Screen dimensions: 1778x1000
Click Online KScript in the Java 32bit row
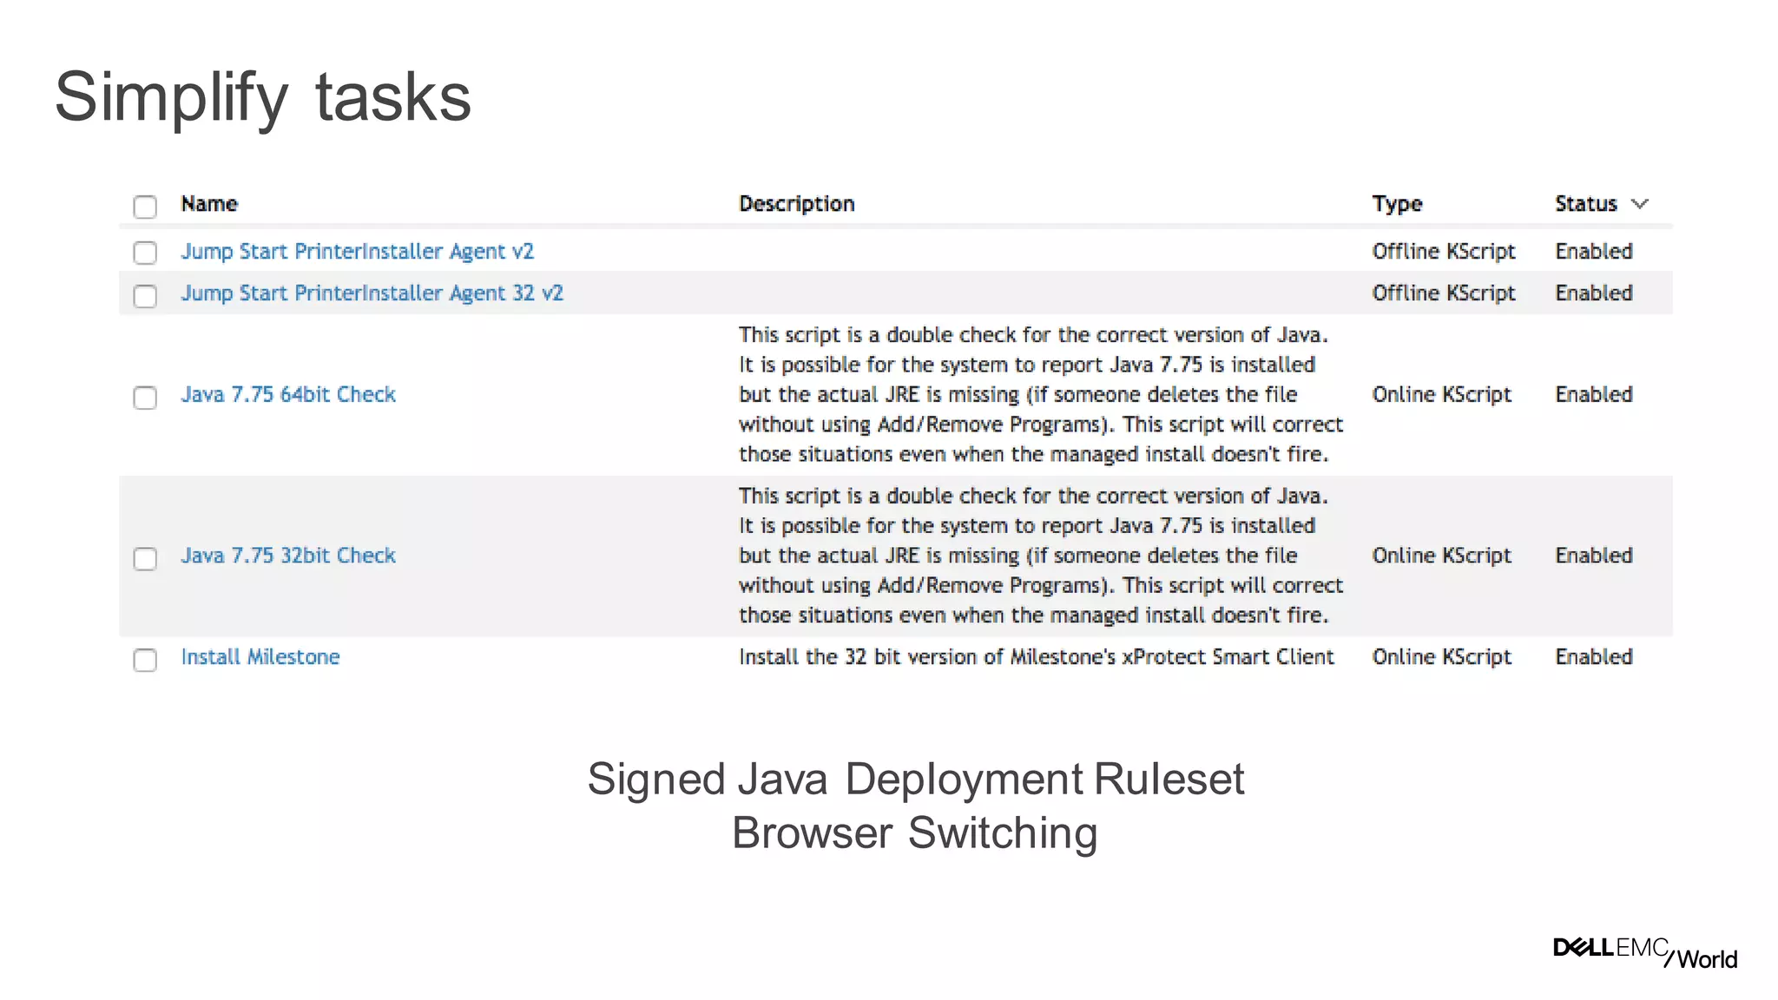pyautogui.click(x=1442, y=556)
